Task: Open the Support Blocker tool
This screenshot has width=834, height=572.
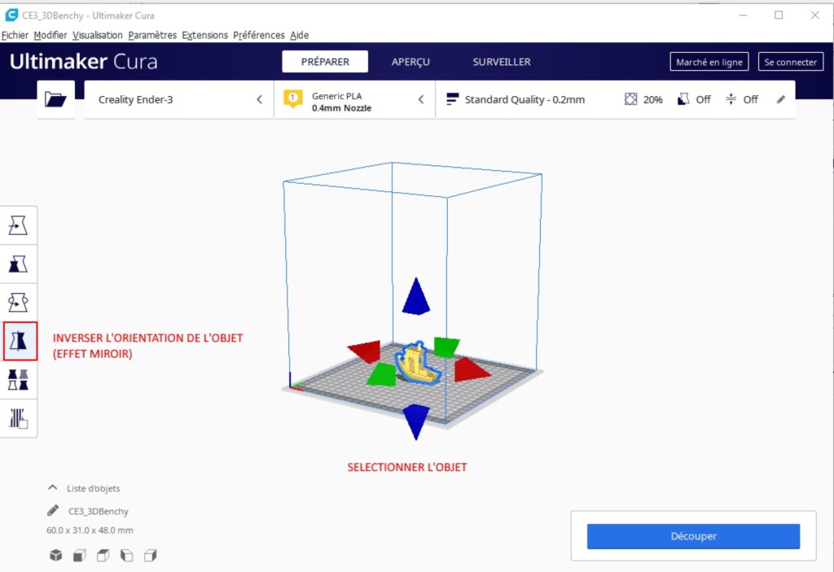Action: 18,418
